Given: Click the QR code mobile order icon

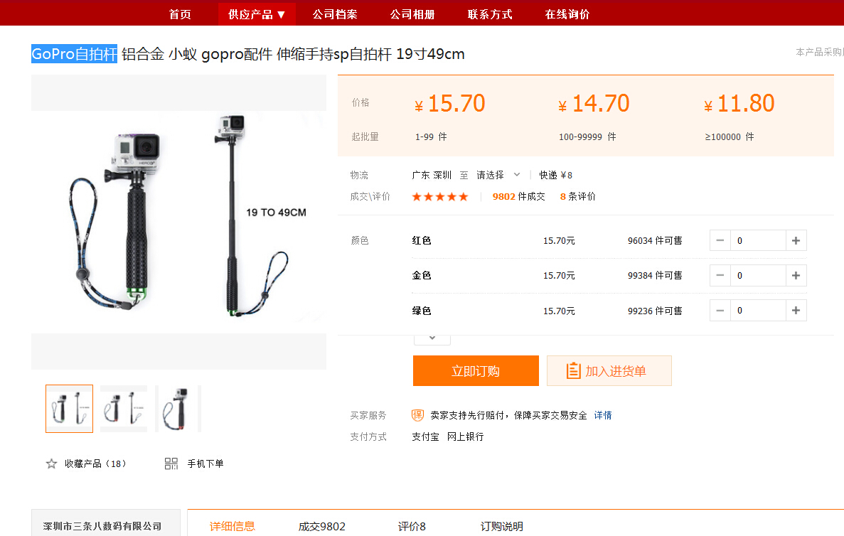Looking at the screenshot, I should [171, 463].
